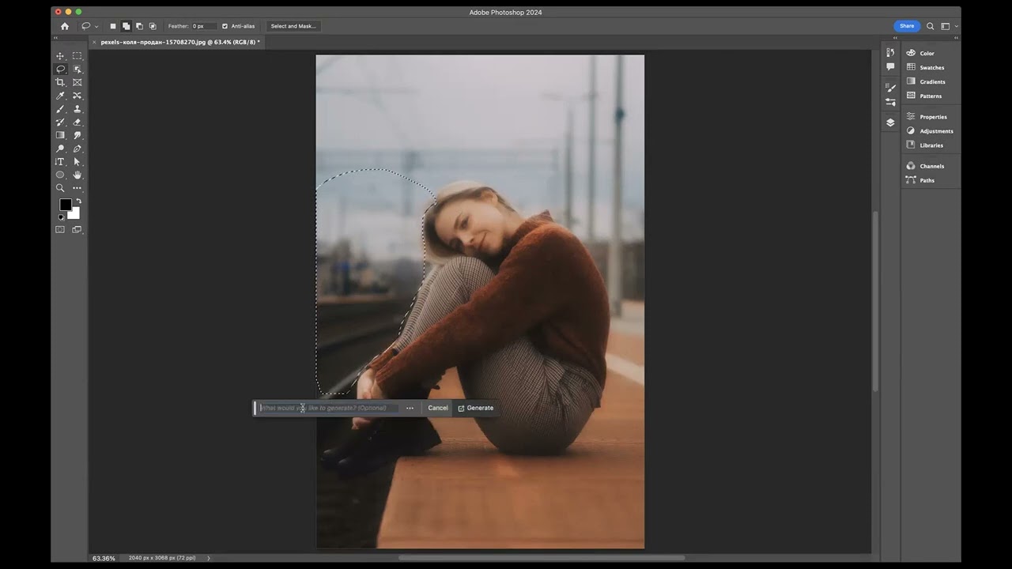1012x569 pixels.
Task: Select the Hand tool
Action: (x=77, y=175)
